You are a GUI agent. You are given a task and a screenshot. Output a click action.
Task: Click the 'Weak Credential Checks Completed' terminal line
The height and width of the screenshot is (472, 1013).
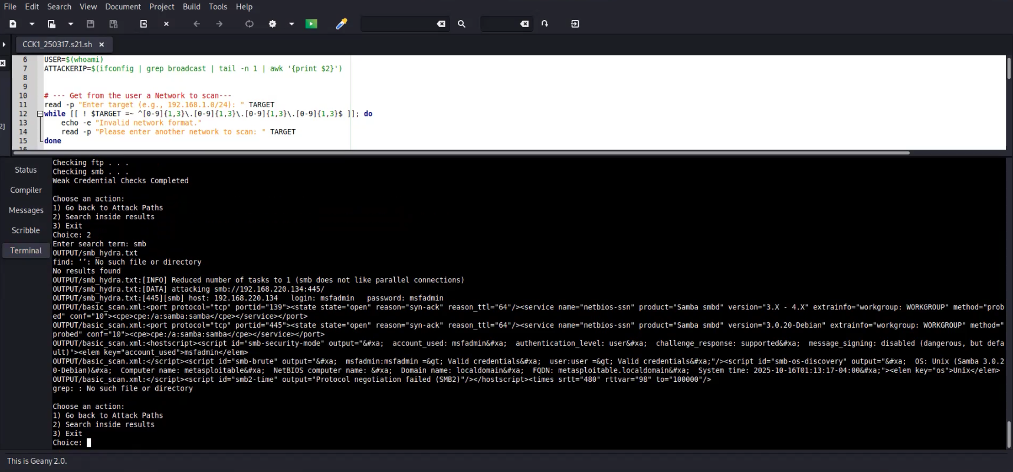point(120,181)
